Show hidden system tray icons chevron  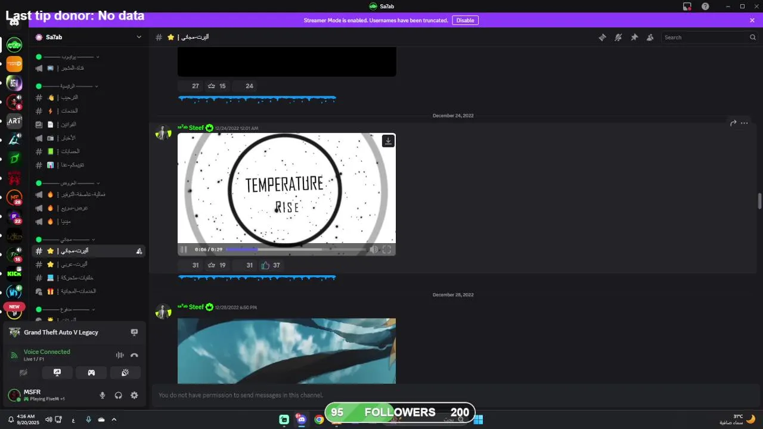114,419
